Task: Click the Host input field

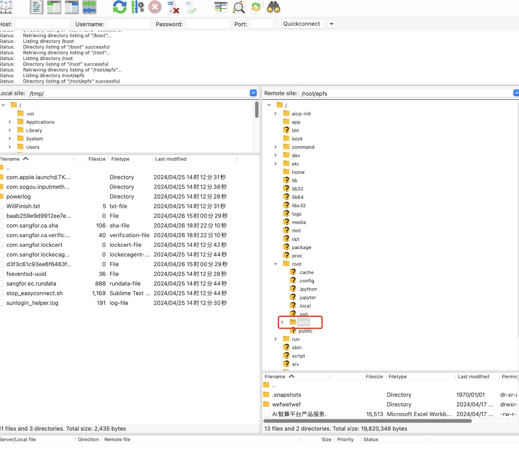Action: click(43, 24)
